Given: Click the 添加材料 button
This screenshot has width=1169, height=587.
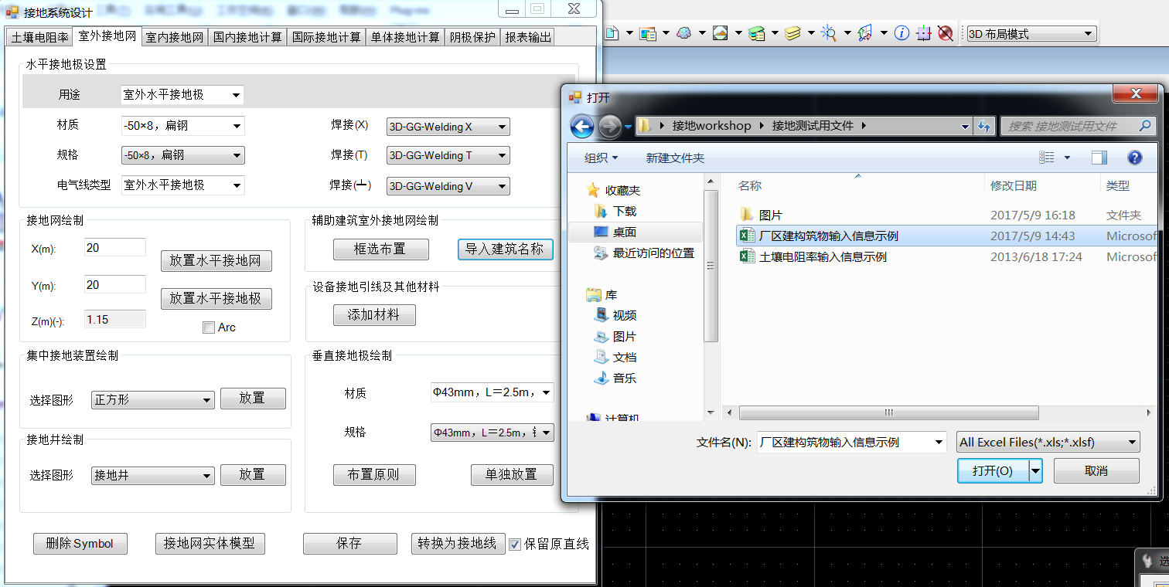Looking at the screenshot, I should 374,315.
